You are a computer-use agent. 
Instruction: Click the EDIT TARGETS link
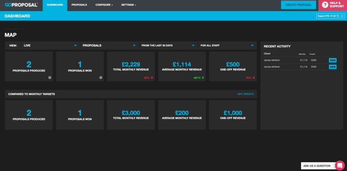click(x=245, y=94)
